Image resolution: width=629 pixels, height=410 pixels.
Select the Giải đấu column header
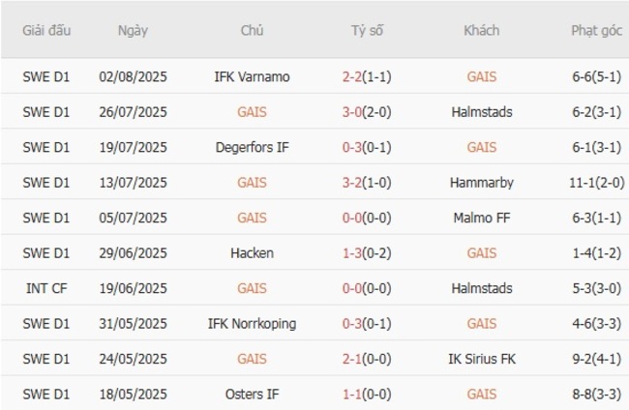46,30
